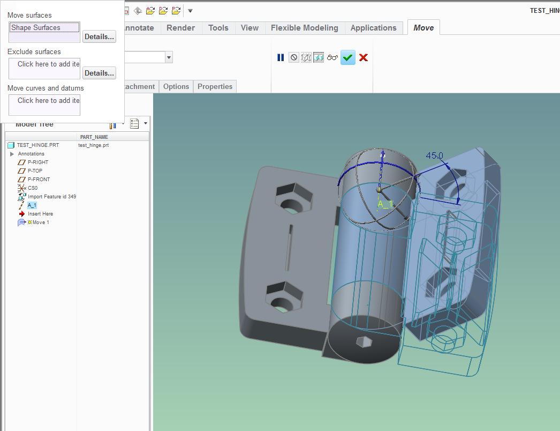
Task: Click the dragger origin ball on the hinge
Action: [x=379, y=190]
